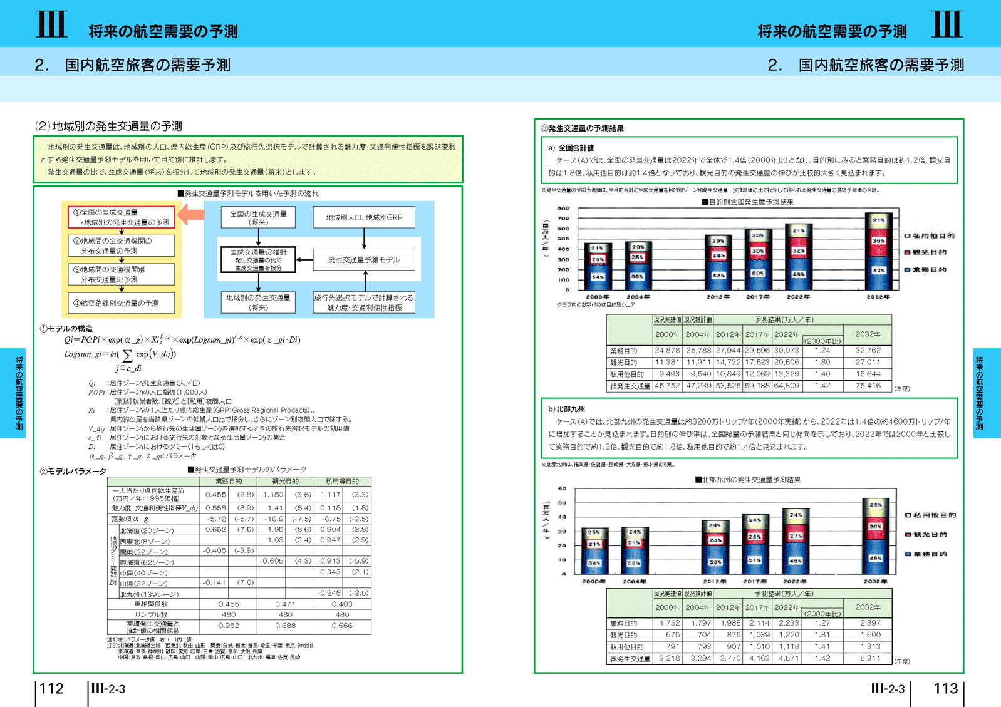Click the 2032年 bar in the national chart
This screenshot has width=1001, height=707.
click(x=878, y=252)
